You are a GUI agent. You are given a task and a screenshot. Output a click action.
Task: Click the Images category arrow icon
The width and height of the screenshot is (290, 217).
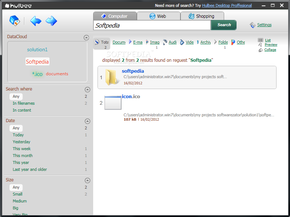pos(147,42)
